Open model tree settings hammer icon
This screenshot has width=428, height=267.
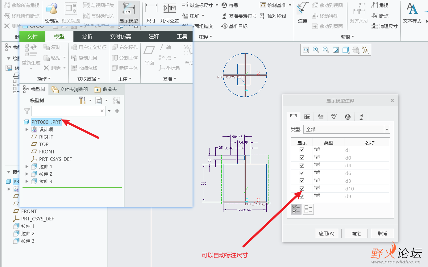pyautogui.click(x=82, y=100)
